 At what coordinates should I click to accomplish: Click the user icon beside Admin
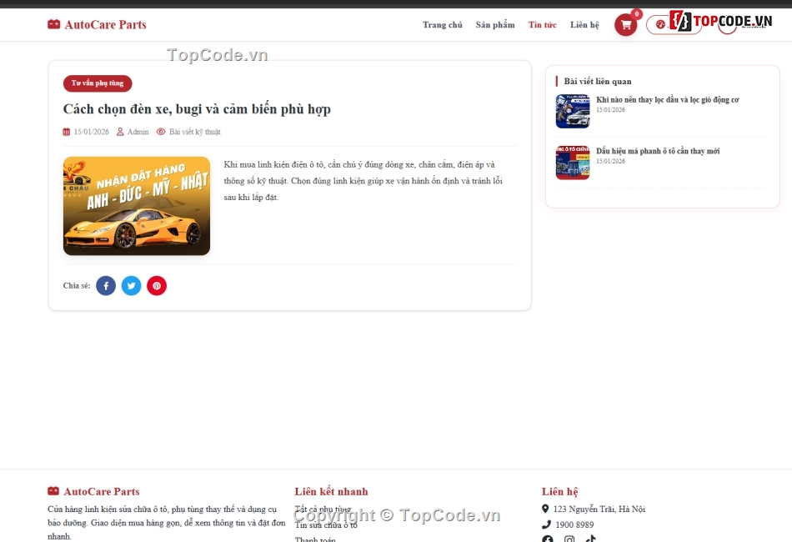[x=120, y=132]
